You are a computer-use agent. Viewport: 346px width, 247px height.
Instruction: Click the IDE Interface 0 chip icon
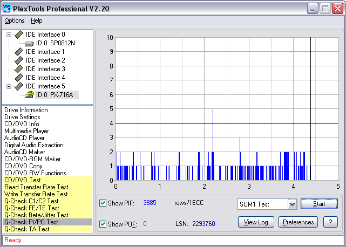click(x=19, y=35)
